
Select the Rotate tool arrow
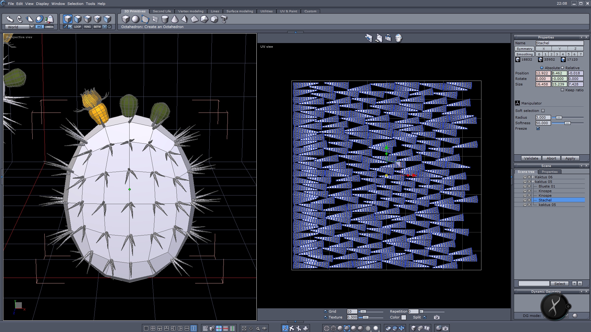19,19
